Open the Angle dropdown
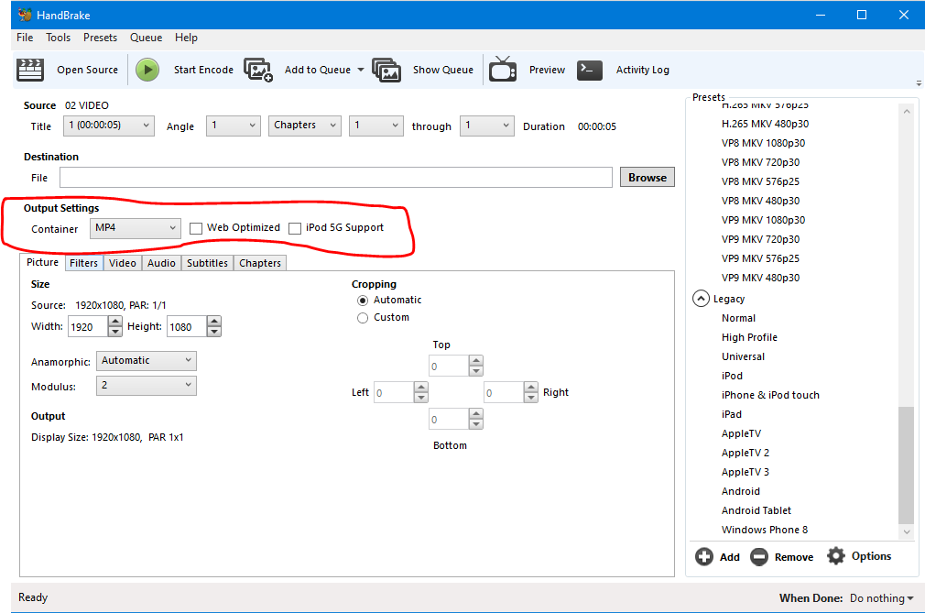This screenshot has width=925, height=613. [233, 126]
